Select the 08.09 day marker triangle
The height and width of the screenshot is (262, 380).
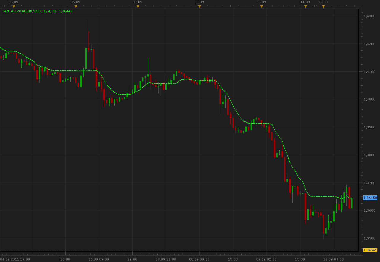click(199, 7)
